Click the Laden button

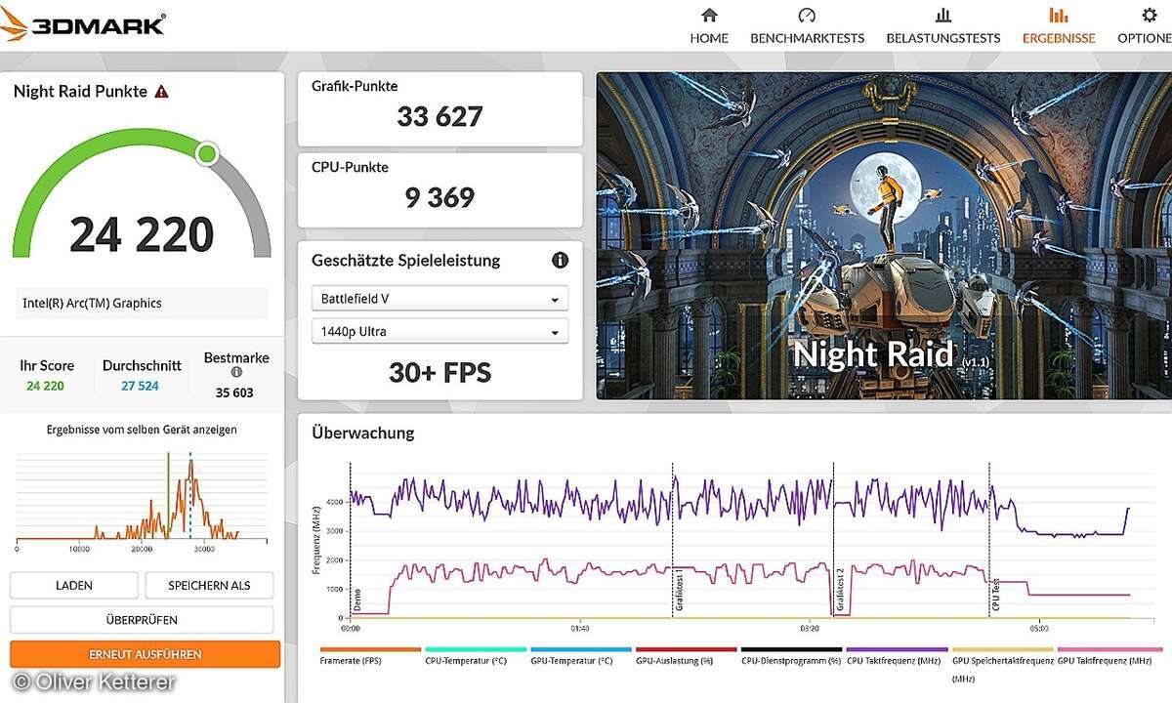pyautogui.click(x=74, y=586)
